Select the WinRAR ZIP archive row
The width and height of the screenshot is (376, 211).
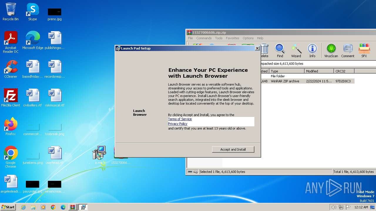(x=307, y=81)
